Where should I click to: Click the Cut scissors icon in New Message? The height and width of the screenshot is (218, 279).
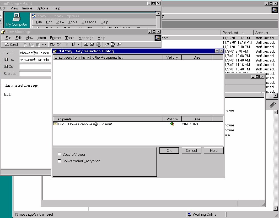(25, 44)
